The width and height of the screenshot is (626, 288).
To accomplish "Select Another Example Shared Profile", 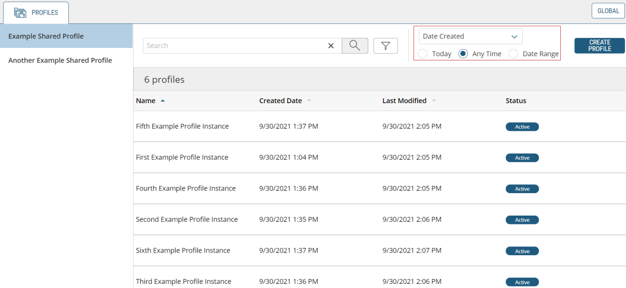I will [x=60, y=60].
